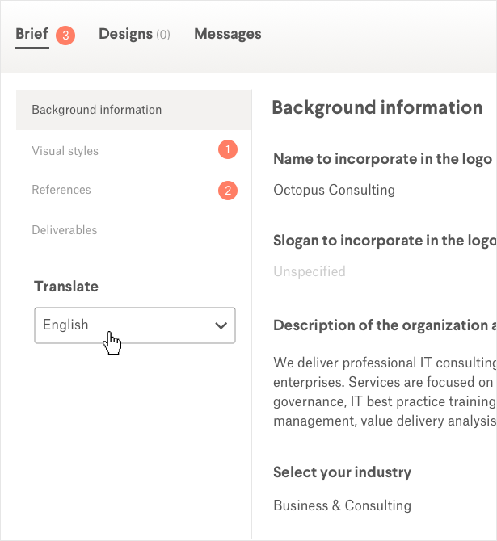The width and height of the screenshot is (497, 541).
Task: Select the Octopus Consulting logo name text
Action: pos(334,191)
